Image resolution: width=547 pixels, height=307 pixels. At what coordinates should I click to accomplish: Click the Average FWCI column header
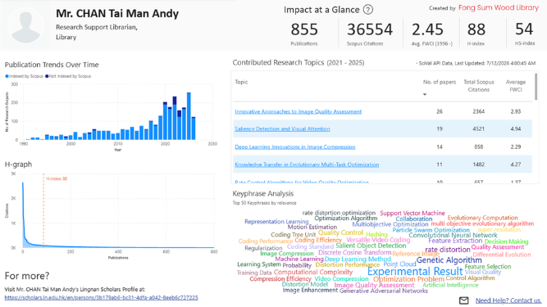click(x=516, y=86)
